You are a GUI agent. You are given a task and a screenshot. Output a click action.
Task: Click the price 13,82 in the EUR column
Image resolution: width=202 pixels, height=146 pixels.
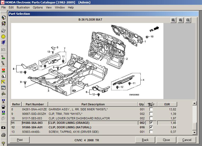point(172,109)
